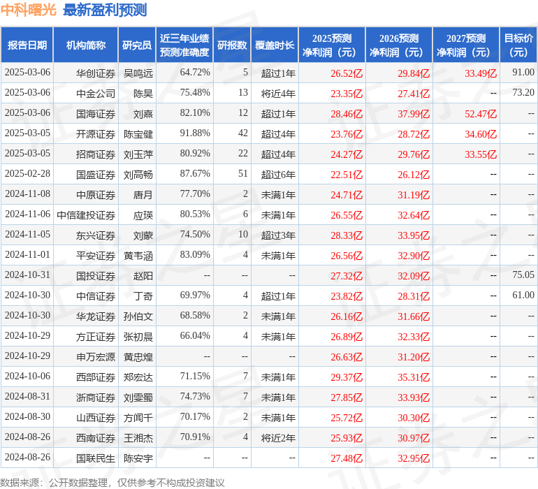Click target price 75.05

[523, 275]
